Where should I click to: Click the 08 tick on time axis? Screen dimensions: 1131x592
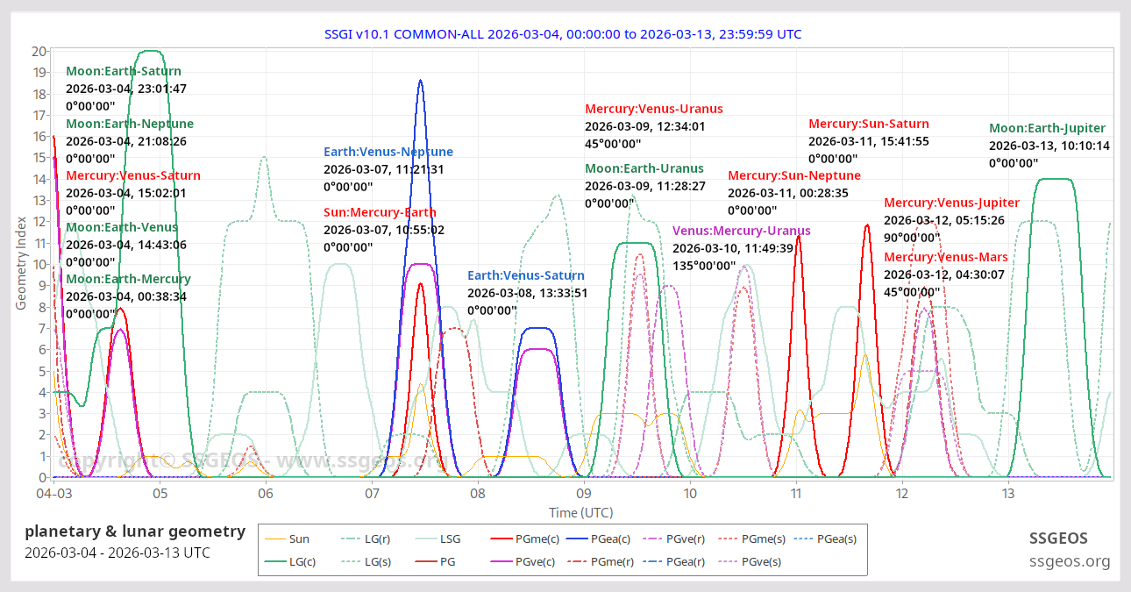(478, 494)
